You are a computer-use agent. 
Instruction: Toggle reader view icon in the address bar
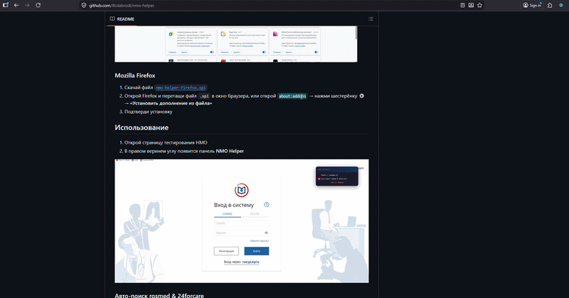[x=462, y=6]
